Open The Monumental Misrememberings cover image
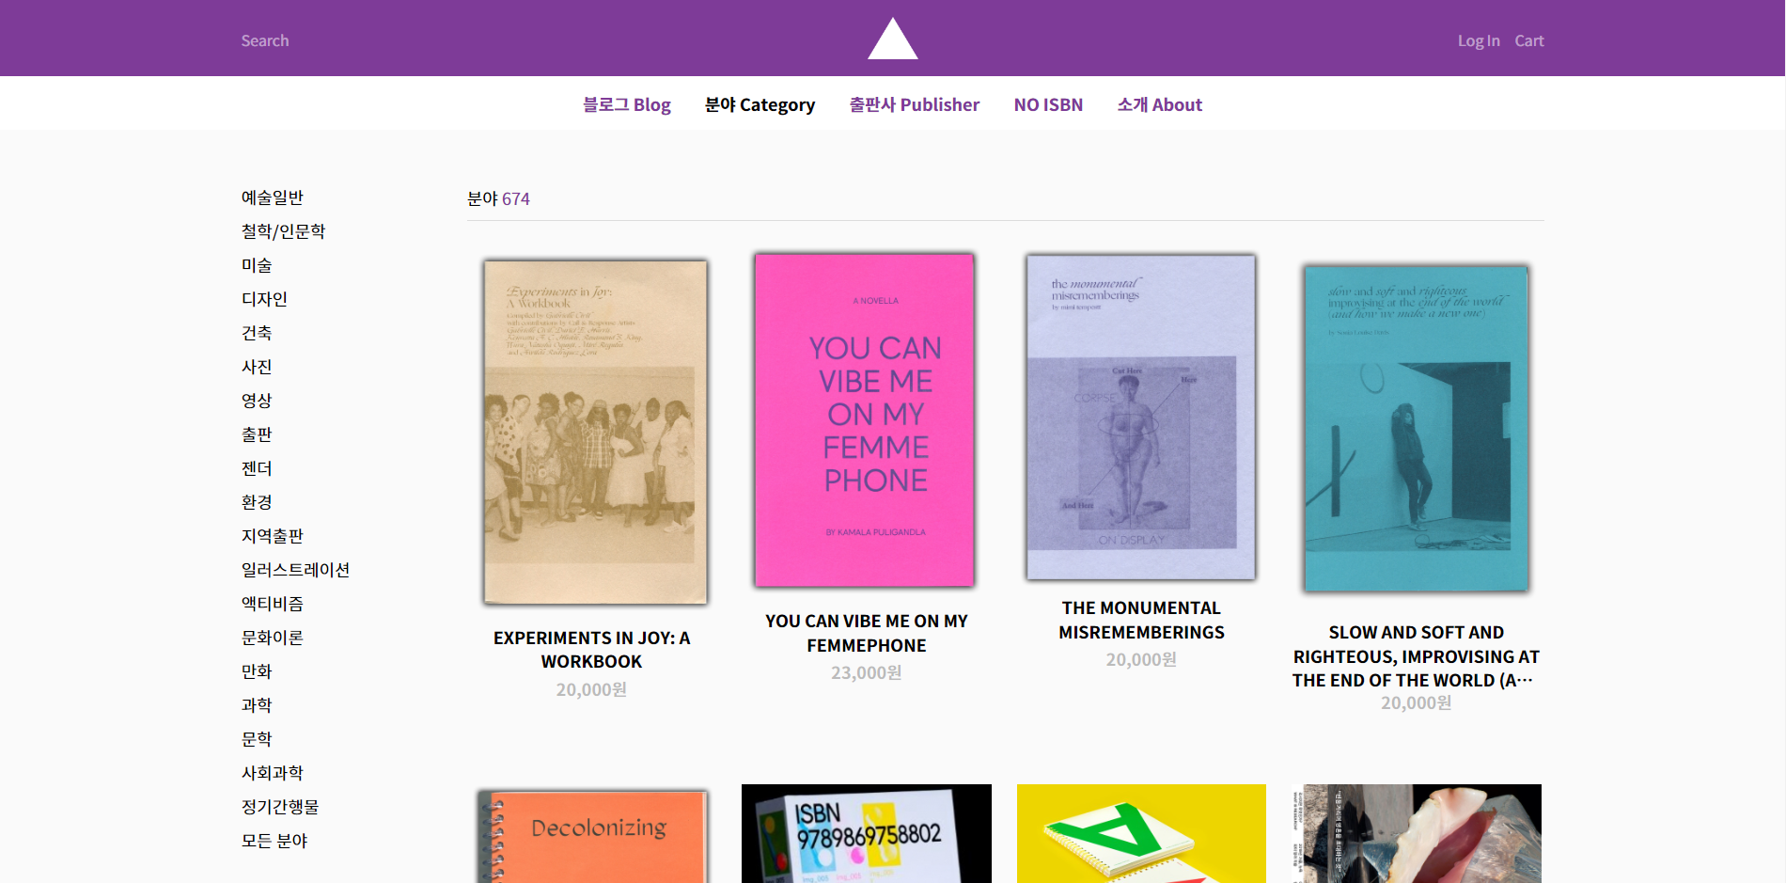The height and width of the screenshot is (883, 1786). (1141, 417)
